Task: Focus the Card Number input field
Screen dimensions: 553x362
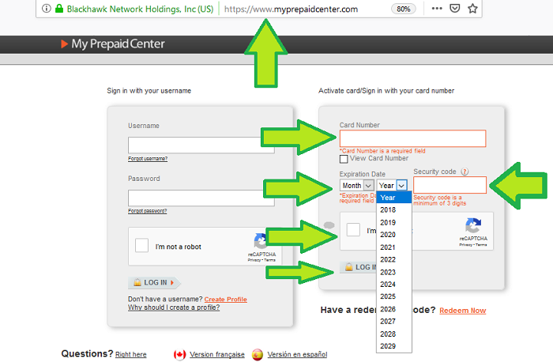Action: coord(412,138)
